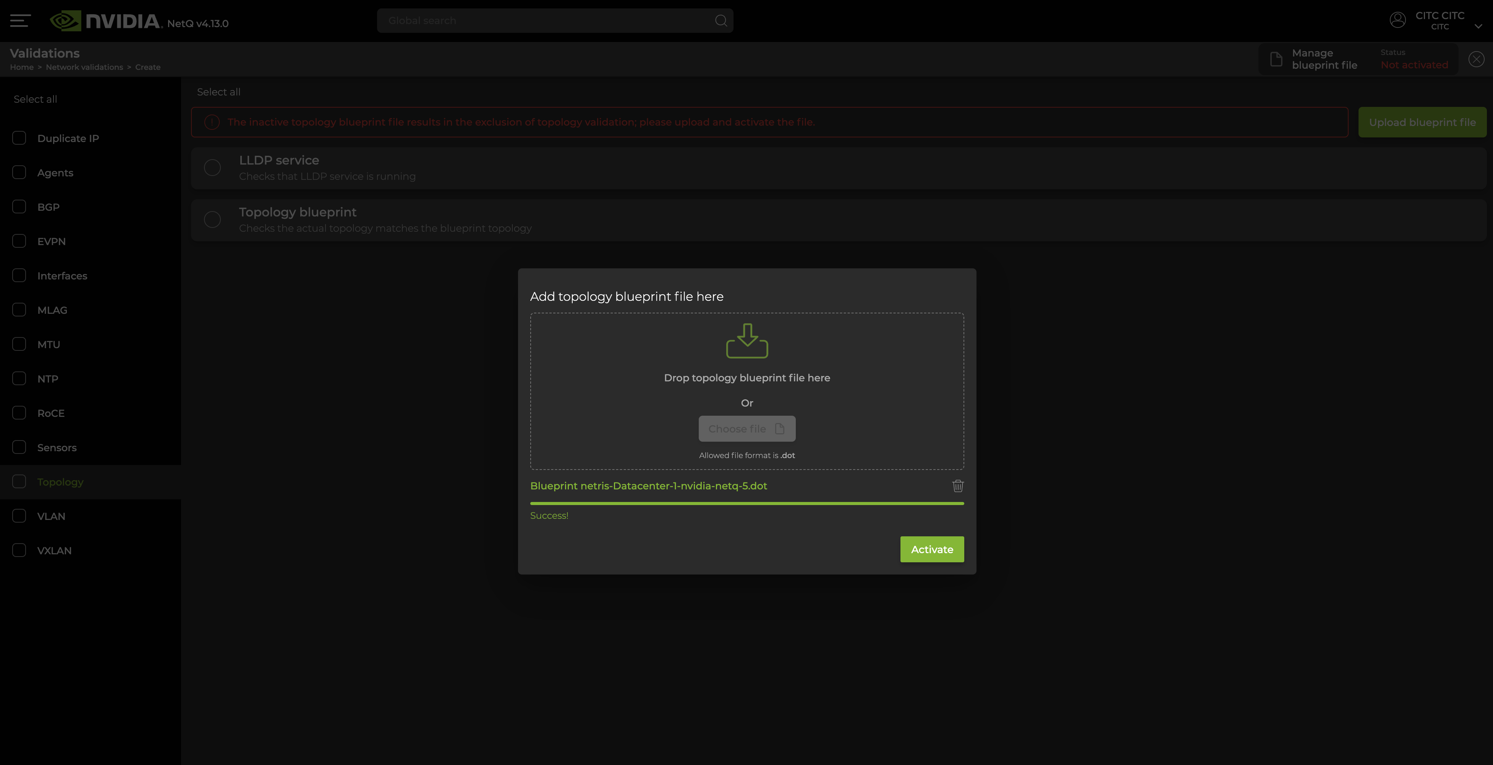Click the upload progress bar
This screenshot has height=765, width=1493.
(x=746, y=503)
